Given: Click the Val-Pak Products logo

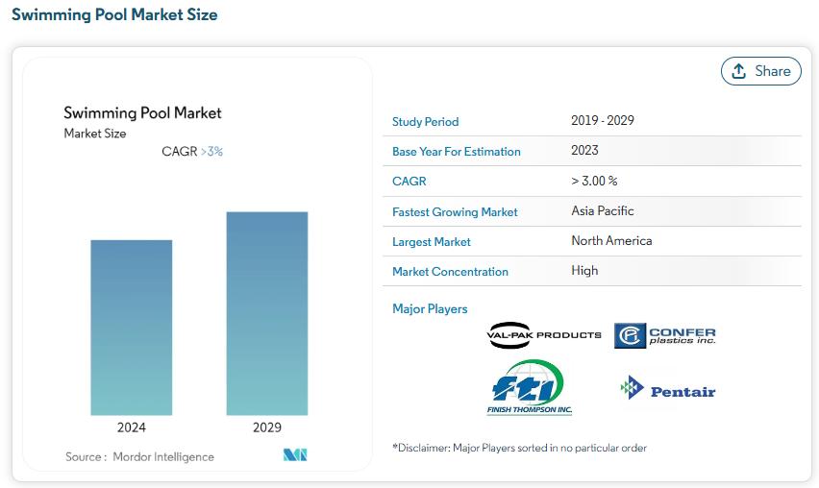Looking at the screenshot, I should 544,335.
